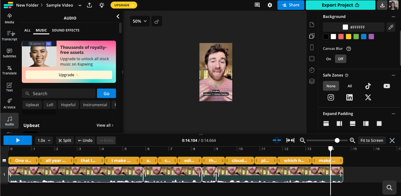This screenshot has height=196, width=401.
Task: Open the AI Voice panel
Action: pos(9,104)
